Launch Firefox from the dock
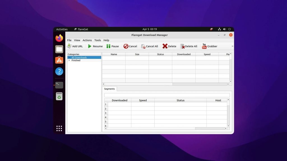Viewport: 287px width, 161px height. (59, 38)
